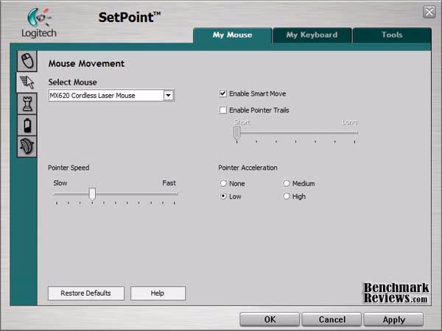Screen dimensions: 442x331
Task: Select Low pointer acceleration
Action: [x=223, y=196]
